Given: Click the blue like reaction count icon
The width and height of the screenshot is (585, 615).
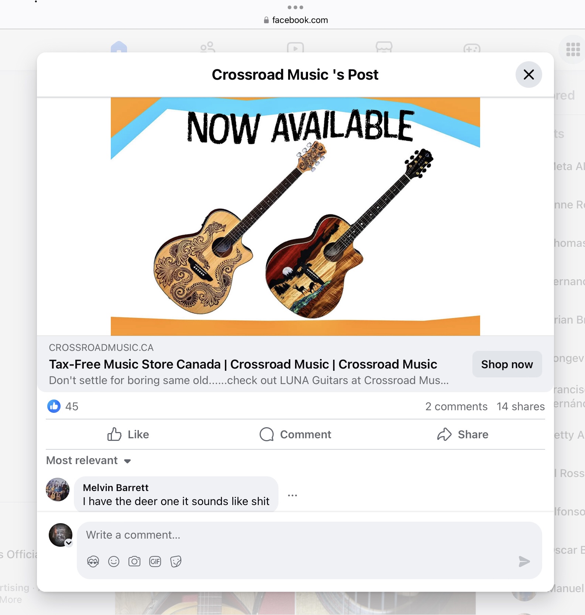Looking at the screenshot, I should coord(54,406).
